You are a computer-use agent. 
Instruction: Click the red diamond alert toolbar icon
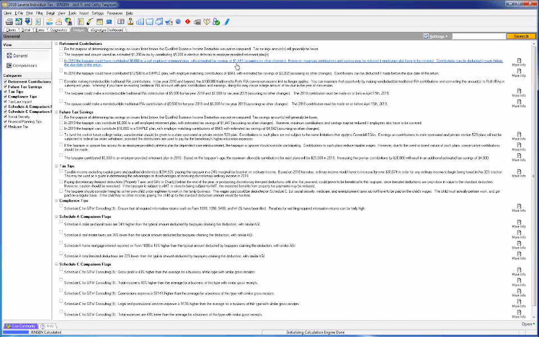[x=188, y=22]
